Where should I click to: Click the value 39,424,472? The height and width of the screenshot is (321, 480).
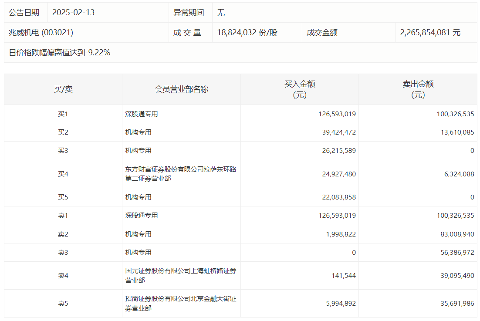click(339, 132)
